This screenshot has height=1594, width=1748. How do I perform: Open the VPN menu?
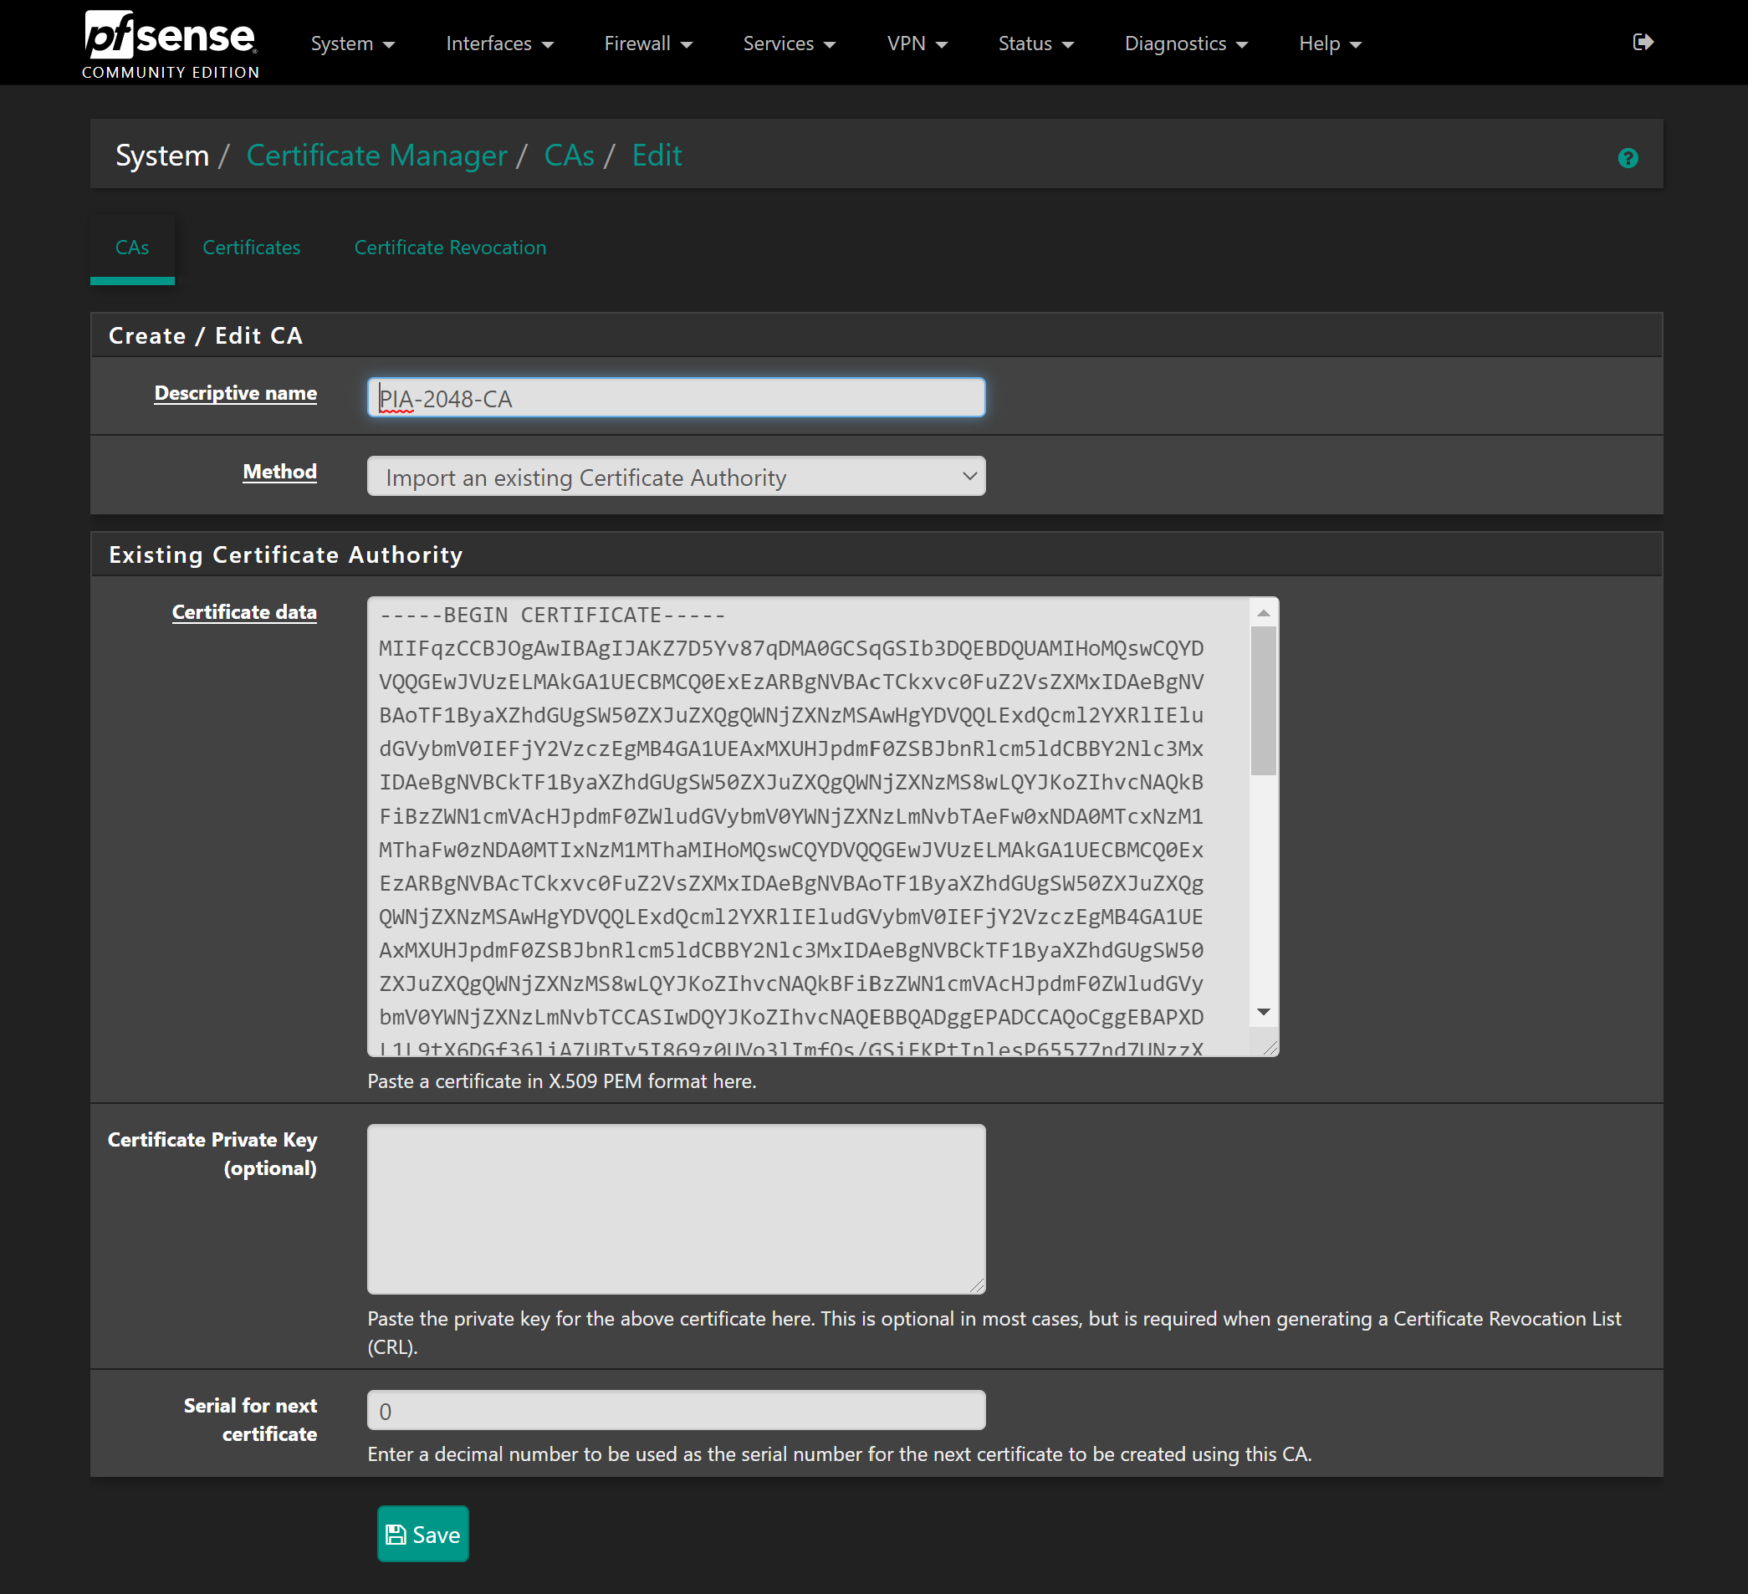click(x=917, y=43)
